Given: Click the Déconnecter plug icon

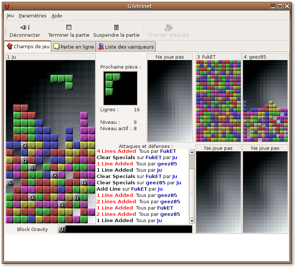Looking at the screenshot, I should click(25, 27).
